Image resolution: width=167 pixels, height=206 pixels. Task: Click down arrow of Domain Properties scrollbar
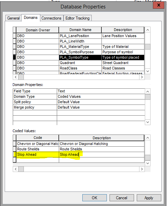(x=148, y=122)
